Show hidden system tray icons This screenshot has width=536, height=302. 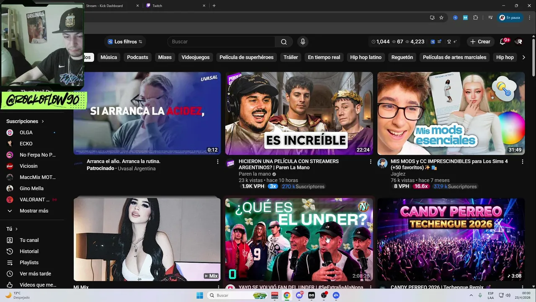point(472,295)
